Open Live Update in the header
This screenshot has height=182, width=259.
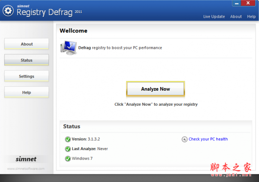[214, 16]
